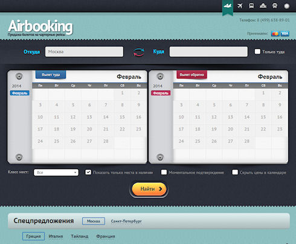Open the 'Класс мест' dropdown

coord(56,172)
